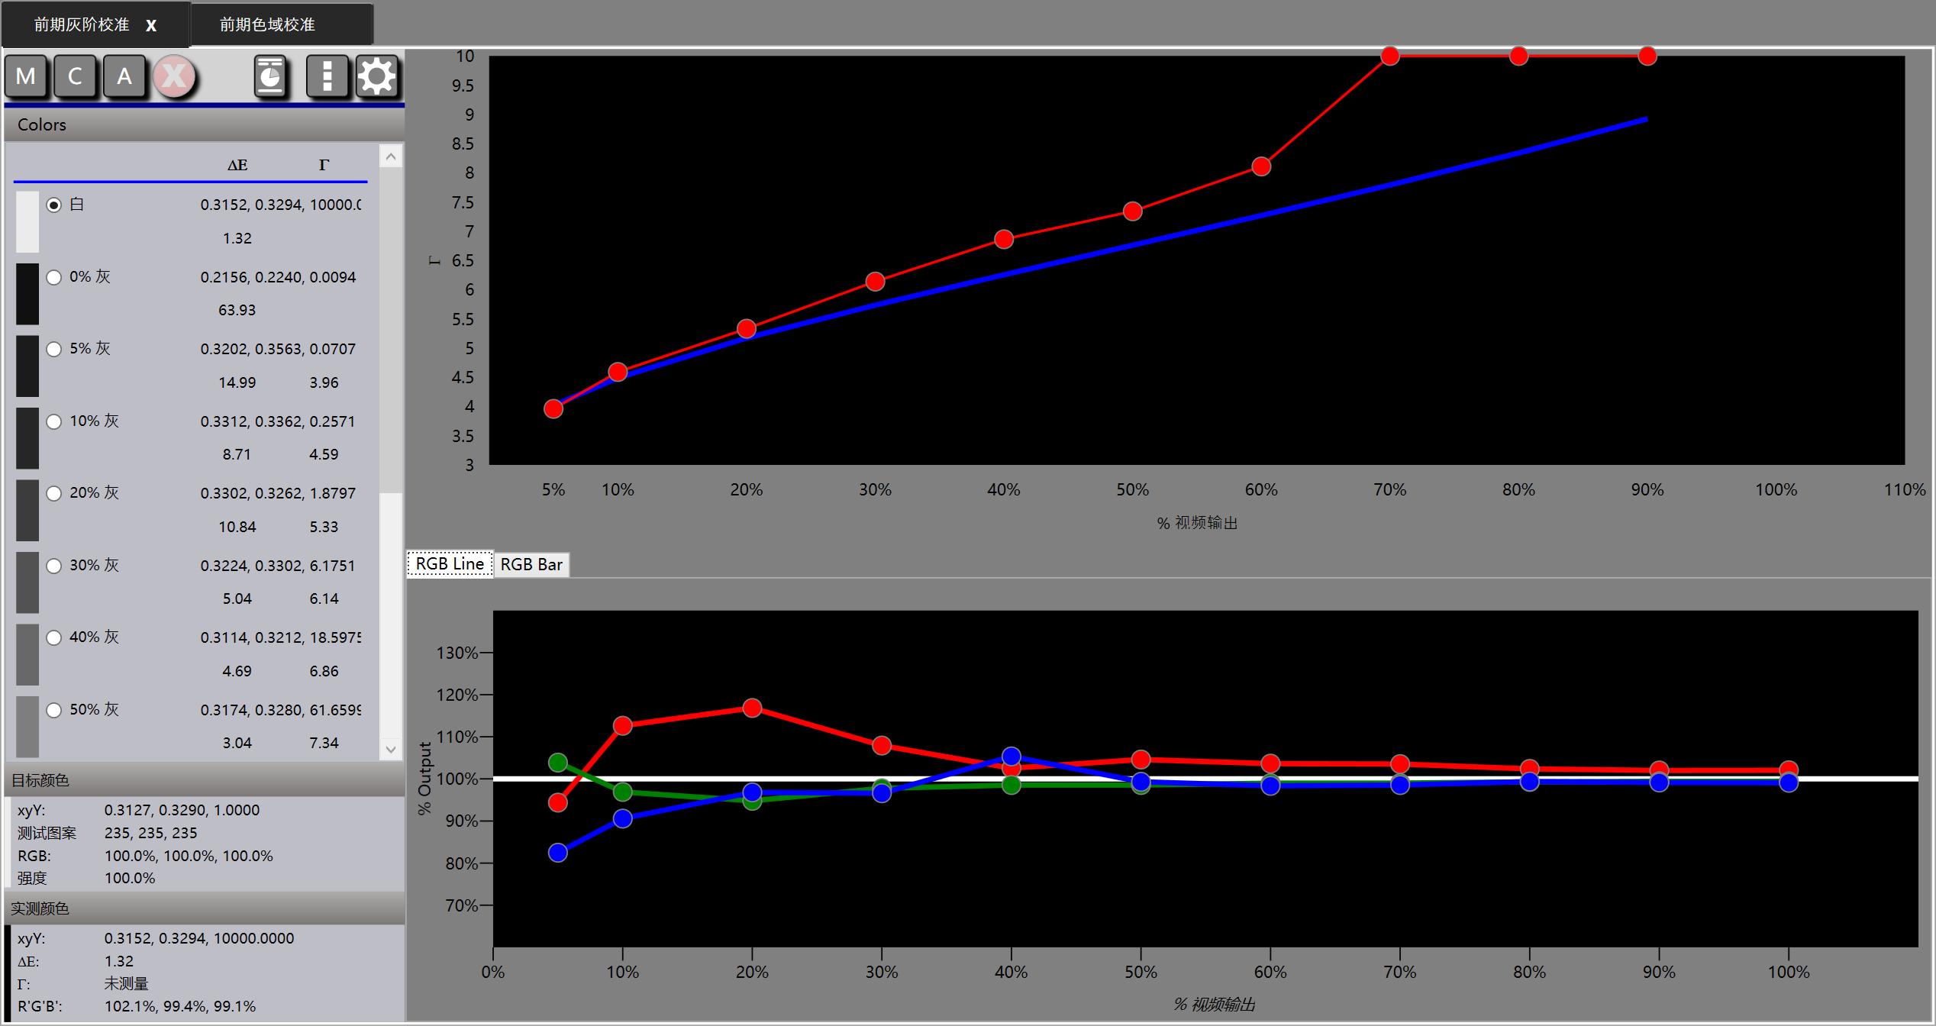
Task: Click the M measure button
Action: 26,76
